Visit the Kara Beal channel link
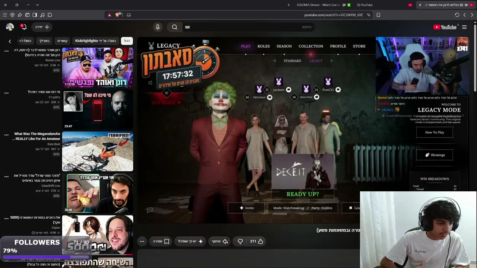 coord(54,144)
